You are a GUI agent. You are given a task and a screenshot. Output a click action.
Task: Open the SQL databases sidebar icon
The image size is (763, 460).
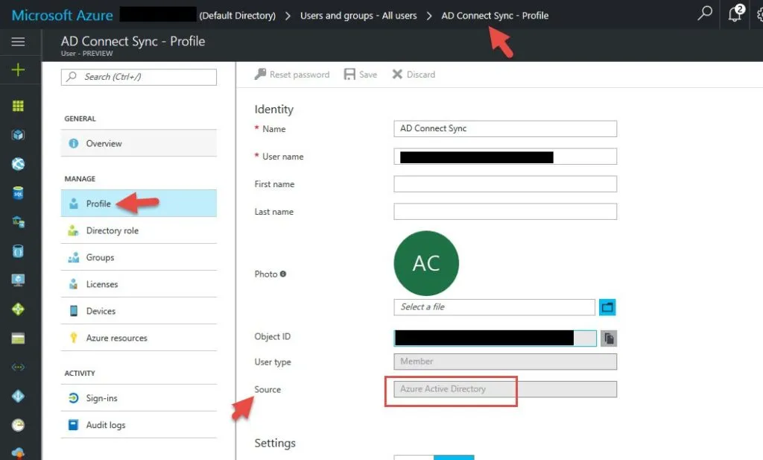click(18, 193)
